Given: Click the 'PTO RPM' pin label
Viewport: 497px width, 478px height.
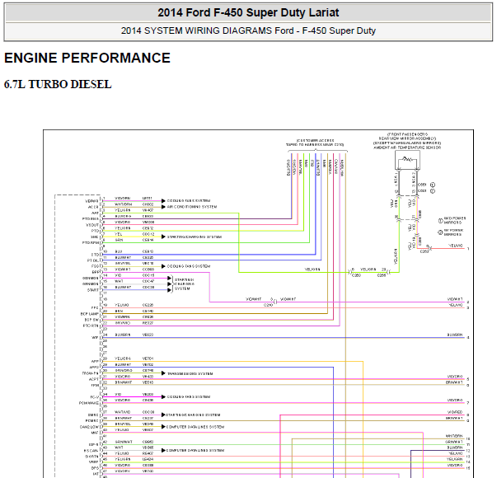Looking at the screenshot, I should point(91,243).
